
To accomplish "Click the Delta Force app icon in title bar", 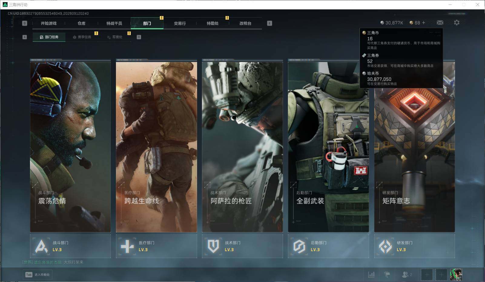I will coord(5,5).
